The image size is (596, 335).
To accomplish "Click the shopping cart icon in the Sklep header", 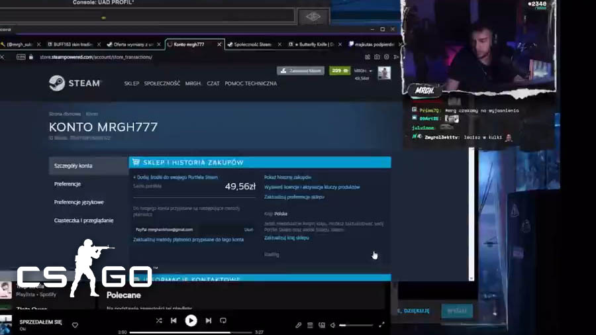I will [x=136, y=162].
